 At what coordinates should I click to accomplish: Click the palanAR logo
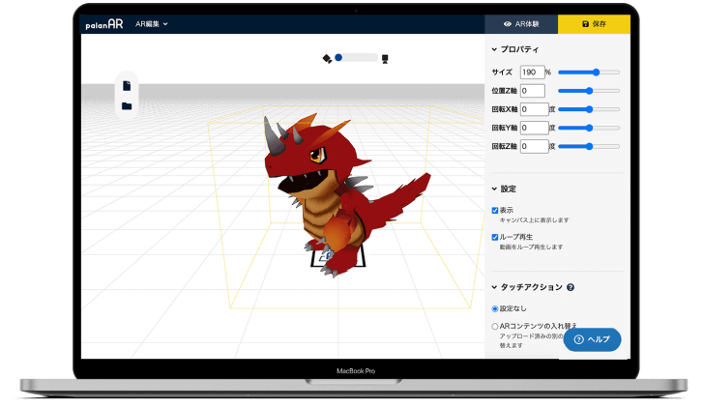[x=104, y=24]
